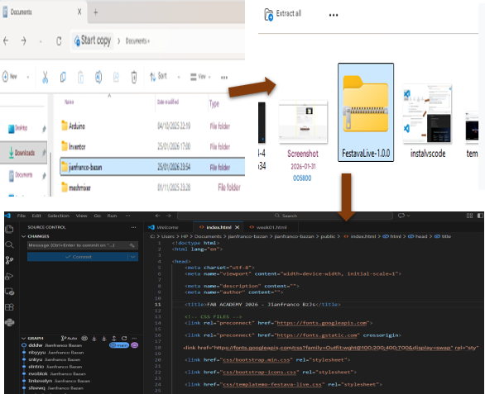The image size is (485, 394).
Task: Select the jianfranco-bazan folder row
Action: tap(152, 167)
